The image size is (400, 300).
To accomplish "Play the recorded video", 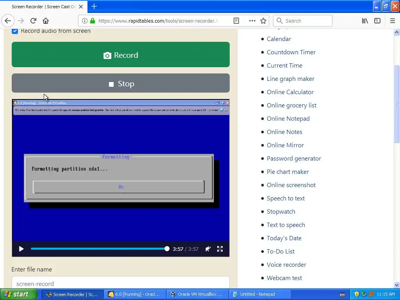I will (21, 249).
